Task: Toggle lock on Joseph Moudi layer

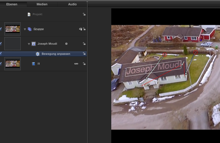Action: [84, 44]
